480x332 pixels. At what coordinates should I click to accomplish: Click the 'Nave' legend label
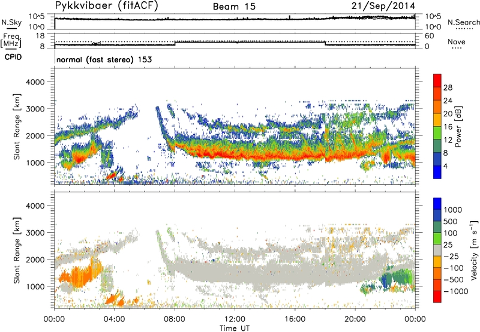point(457,41)
